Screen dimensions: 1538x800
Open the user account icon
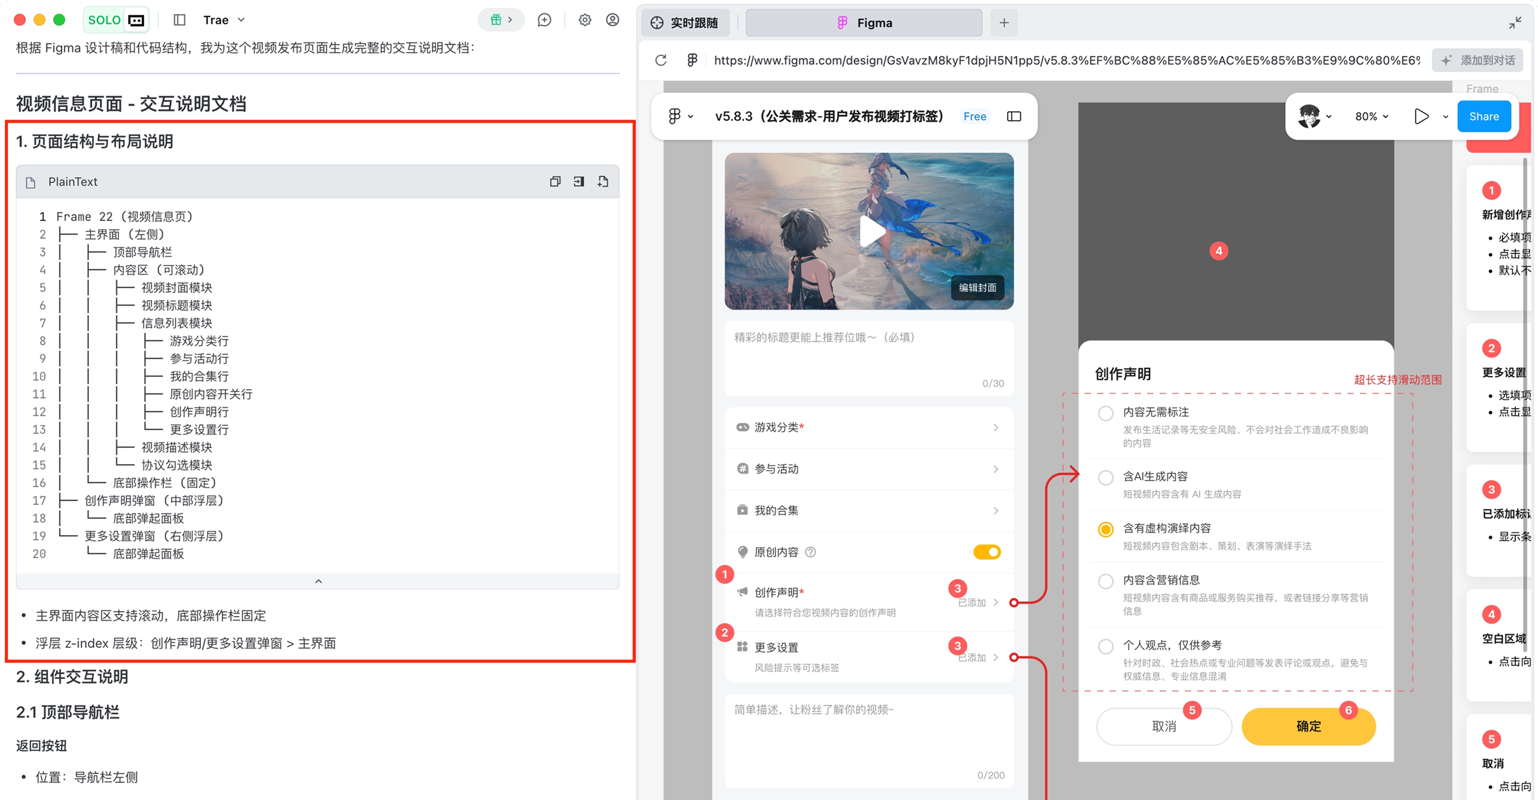coord(613,20)
